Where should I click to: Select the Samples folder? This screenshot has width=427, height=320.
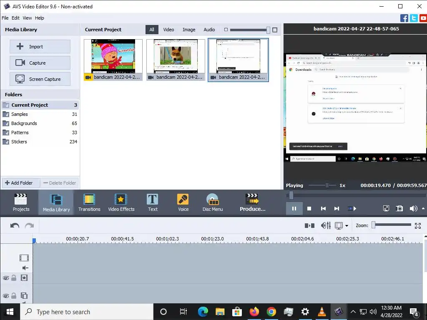[40, 114]
